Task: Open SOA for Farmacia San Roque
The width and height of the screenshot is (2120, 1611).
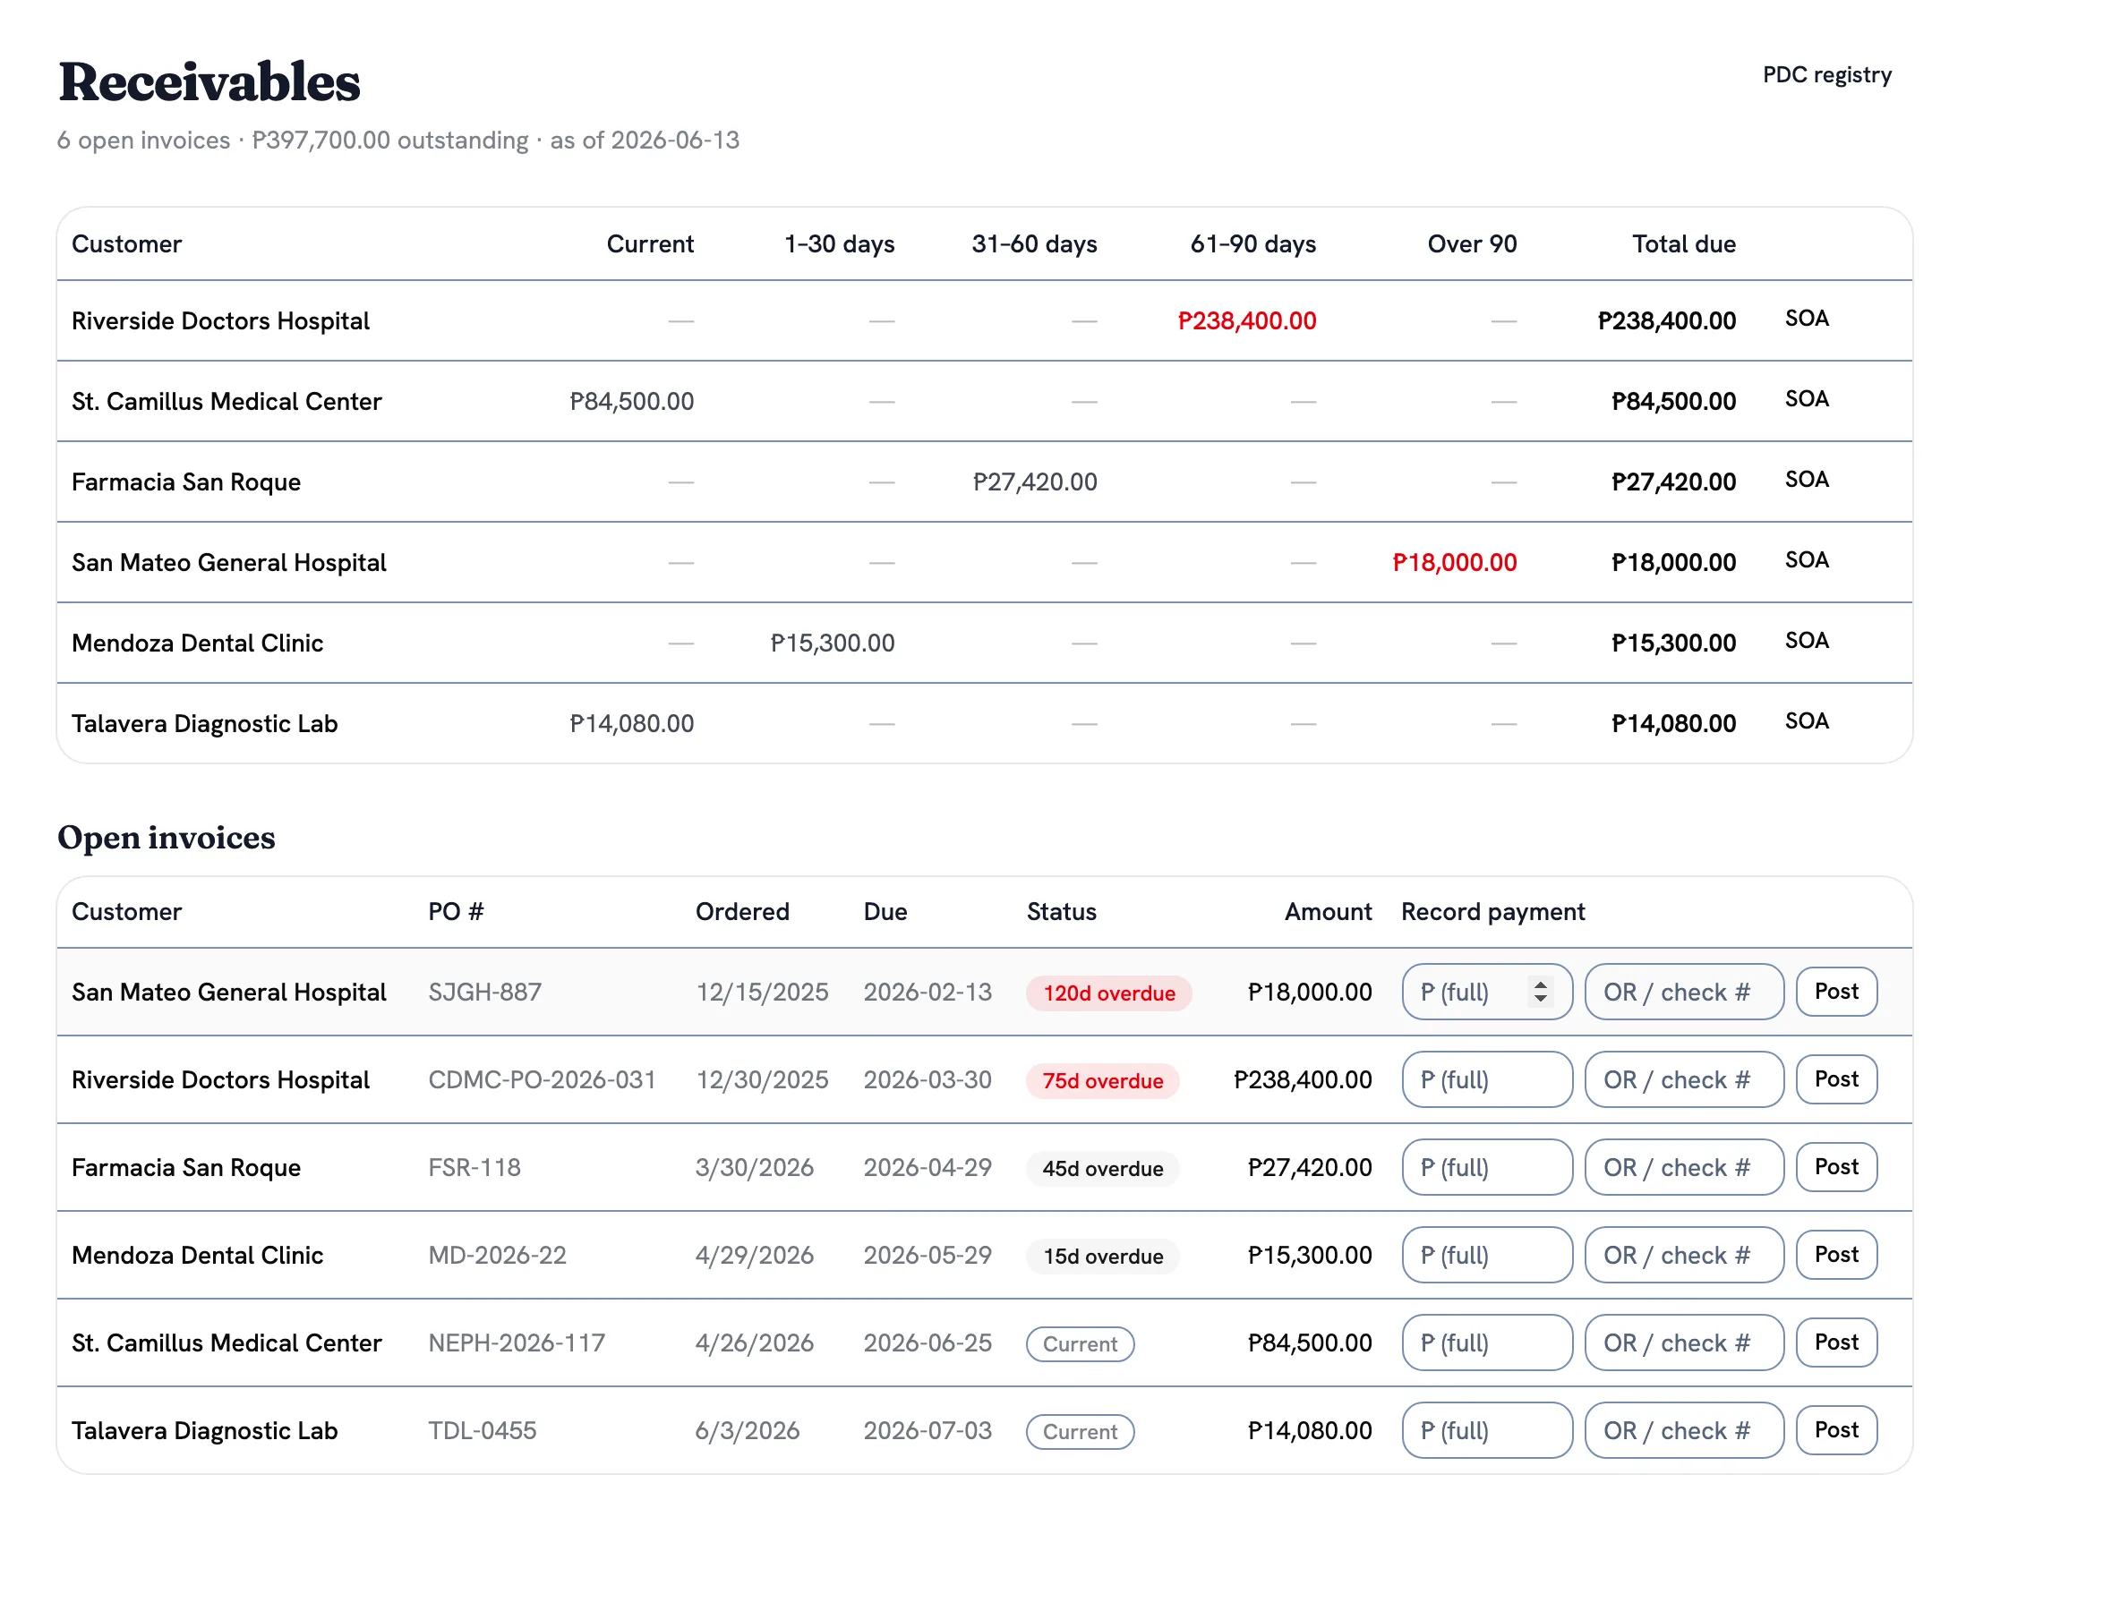Action: pos(1806,480)
